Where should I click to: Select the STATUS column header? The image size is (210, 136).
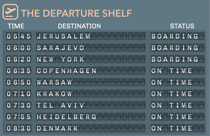click(182, 26)
